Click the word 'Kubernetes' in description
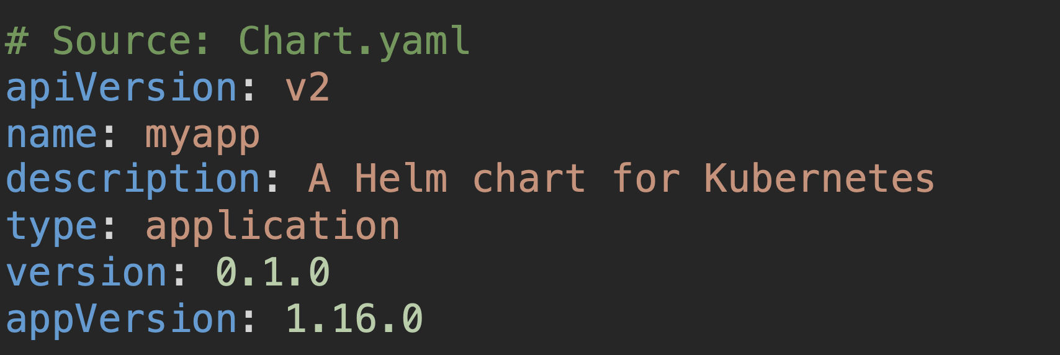1060x355 pixels. pyautogui.click(x=819, y=179)
